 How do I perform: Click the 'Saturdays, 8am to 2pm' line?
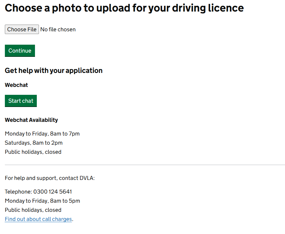point(34,143)
